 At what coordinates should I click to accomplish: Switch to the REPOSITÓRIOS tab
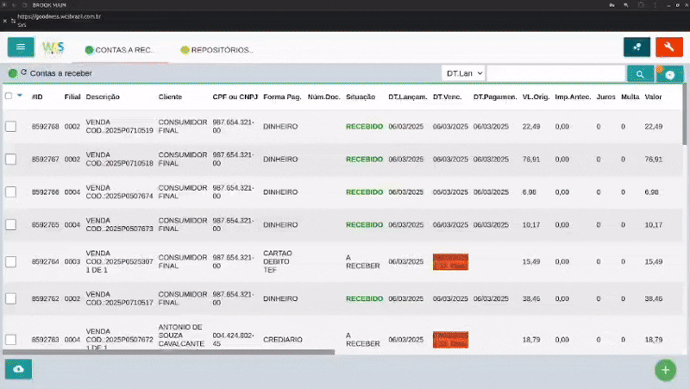tap(217, 50)
